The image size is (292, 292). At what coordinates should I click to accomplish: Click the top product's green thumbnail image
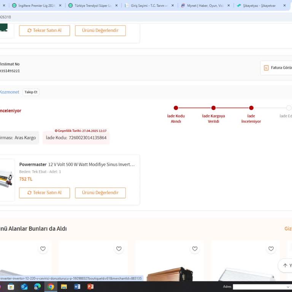[4, 28]
